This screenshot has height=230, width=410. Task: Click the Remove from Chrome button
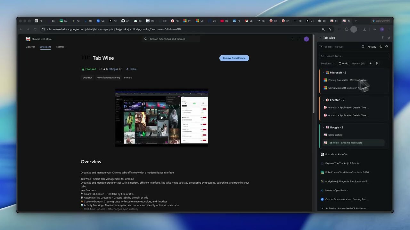(234, 58)
